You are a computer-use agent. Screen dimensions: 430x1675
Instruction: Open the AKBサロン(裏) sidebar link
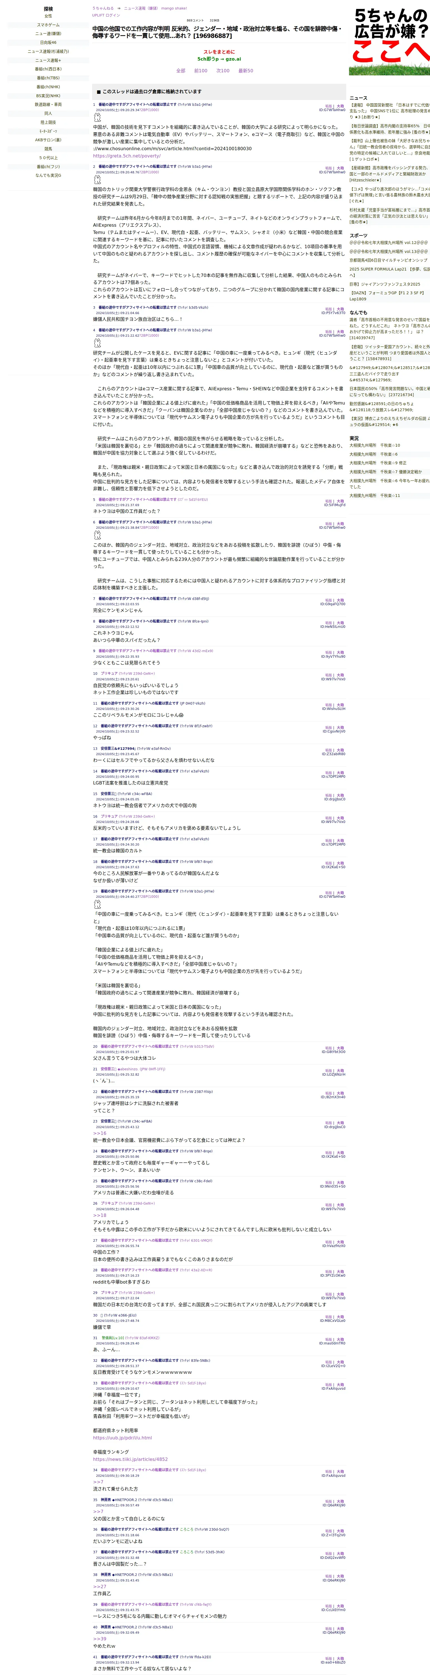click(x=48, y=140)
